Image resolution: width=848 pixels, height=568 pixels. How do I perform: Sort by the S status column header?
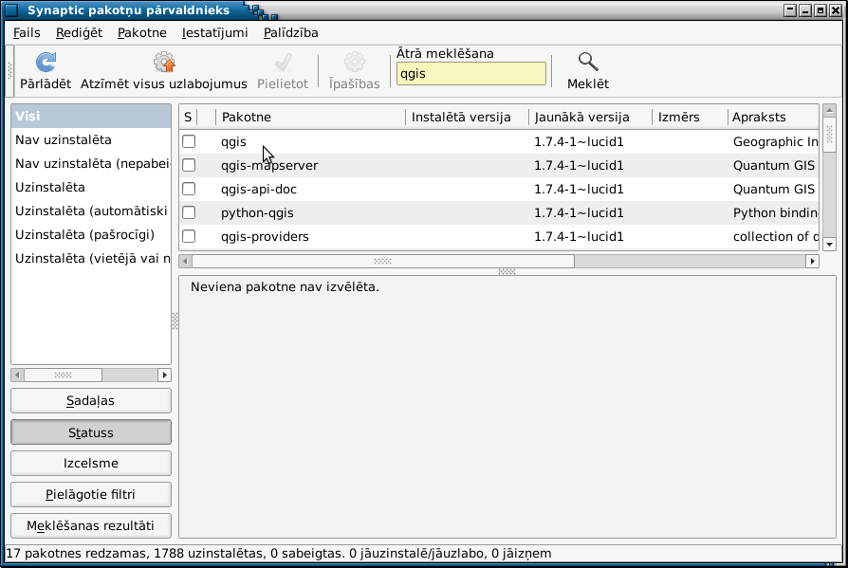[188, 118]
